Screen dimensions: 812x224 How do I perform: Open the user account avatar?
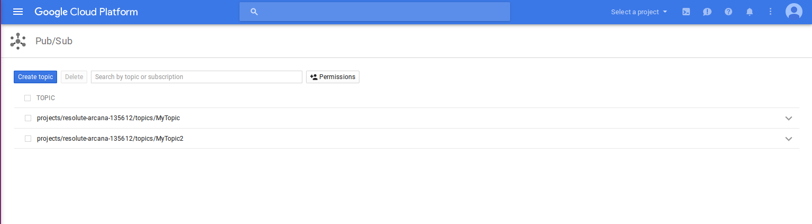[x=793, y=12]
